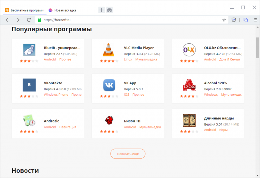Click the freesoft.ru address bar
This screenshot has width=260, height=178.
[132, 20]
